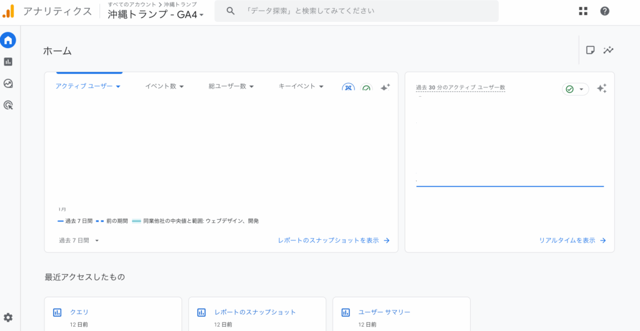Viewport: 640px width, 331px height.
Task: Click the report icon on クエリ card
Action: click(57, 313)
